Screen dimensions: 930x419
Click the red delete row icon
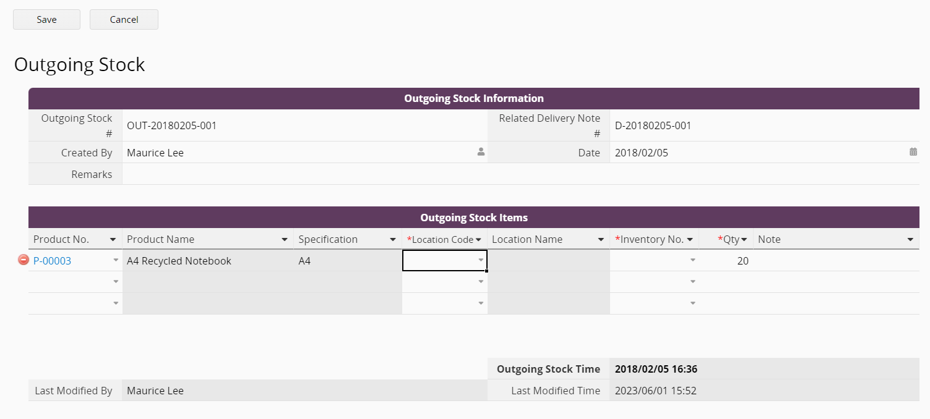click(x=24, y=260)
